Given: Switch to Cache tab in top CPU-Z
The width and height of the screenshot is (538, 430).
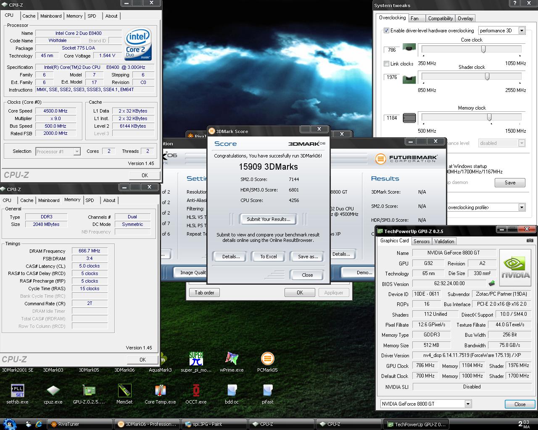Looking at the screenshot, I should (29, 16).
